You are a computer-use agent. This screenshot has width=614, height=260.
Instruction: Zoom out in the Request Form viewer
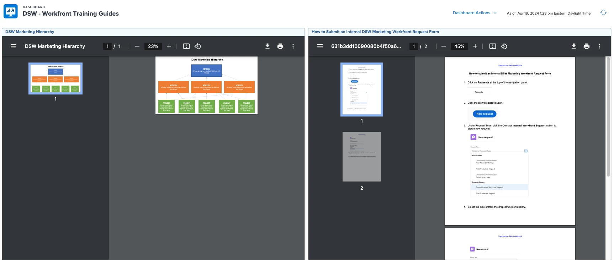coord(444,46)
